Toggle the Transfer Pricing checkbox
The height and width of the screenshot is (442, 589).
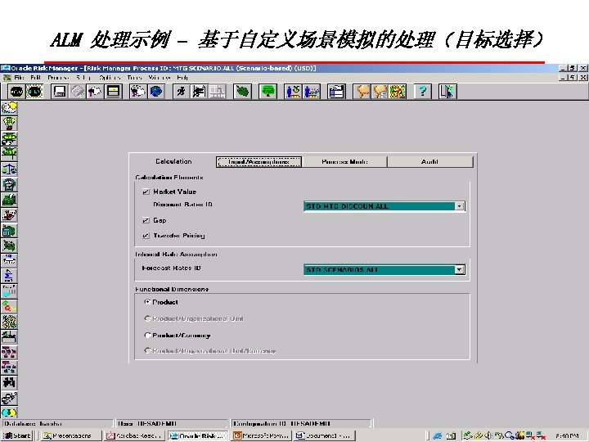click(146, 236)
